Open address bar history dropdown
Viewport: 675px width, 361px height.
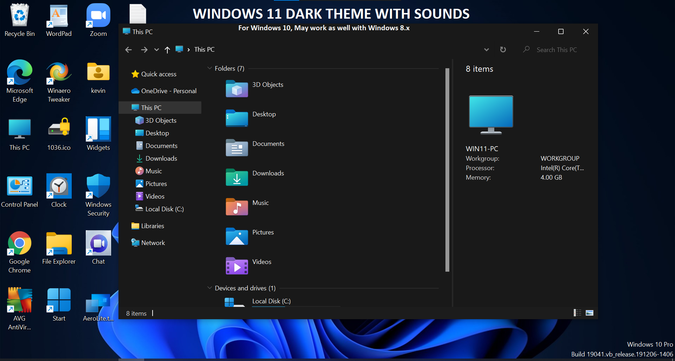click(487, 50)
